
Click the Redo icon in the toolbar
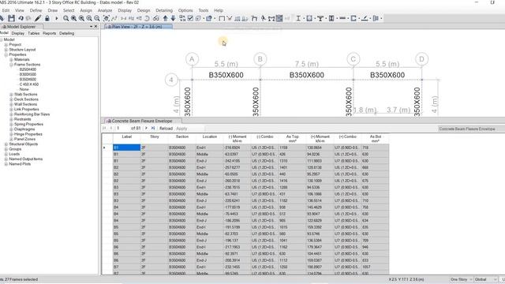(x=28, y=18)
